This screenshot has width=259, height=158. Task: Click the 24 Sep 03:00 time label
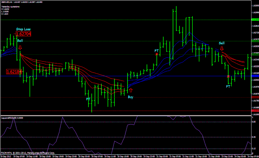[x=240, y=156]
